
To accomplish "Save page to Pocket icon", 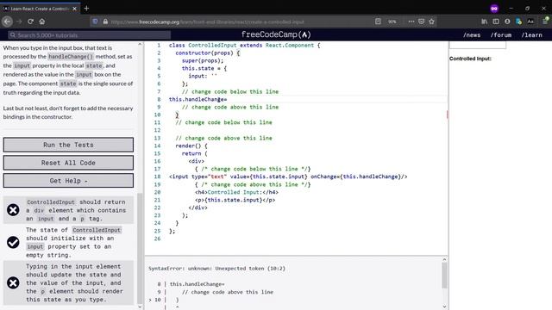I will (422, 22).
